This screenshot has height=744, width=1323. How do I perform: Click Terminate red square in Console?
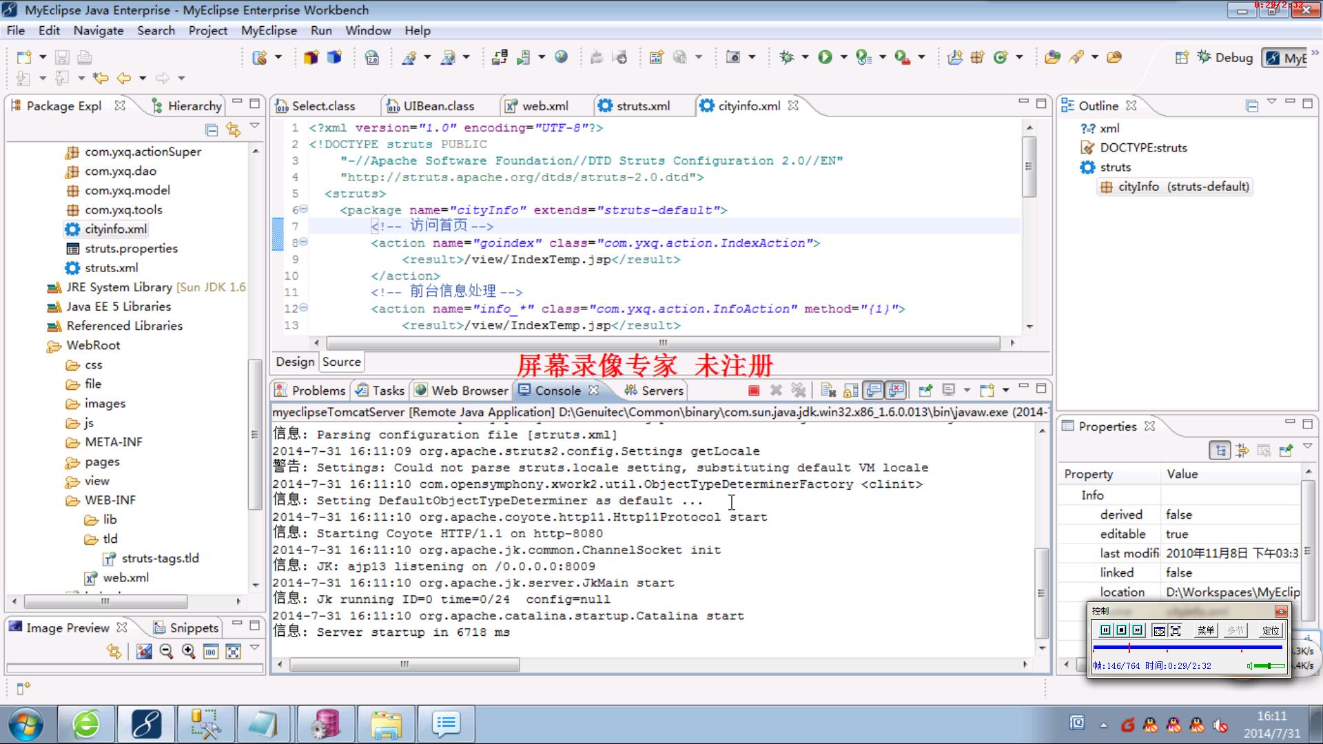click(754, 391)
